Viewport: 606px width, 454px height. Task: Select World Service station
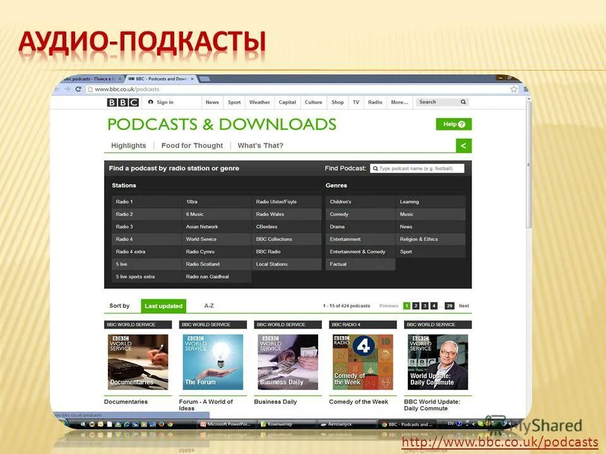217,239
